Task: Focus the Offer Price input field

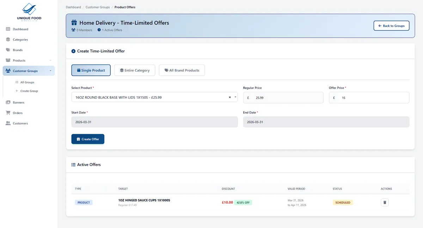Action: click(369, 98)
